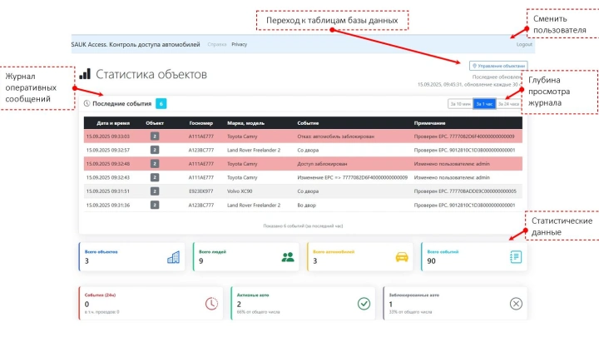
Task: Click object badge in the 09:33:03 event row
Action: (154, 136)
